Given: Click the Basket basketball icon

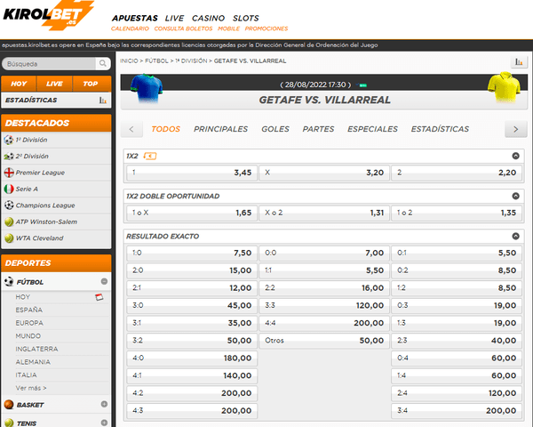Looking at the screenshot, I should click(x=9, y=405).
